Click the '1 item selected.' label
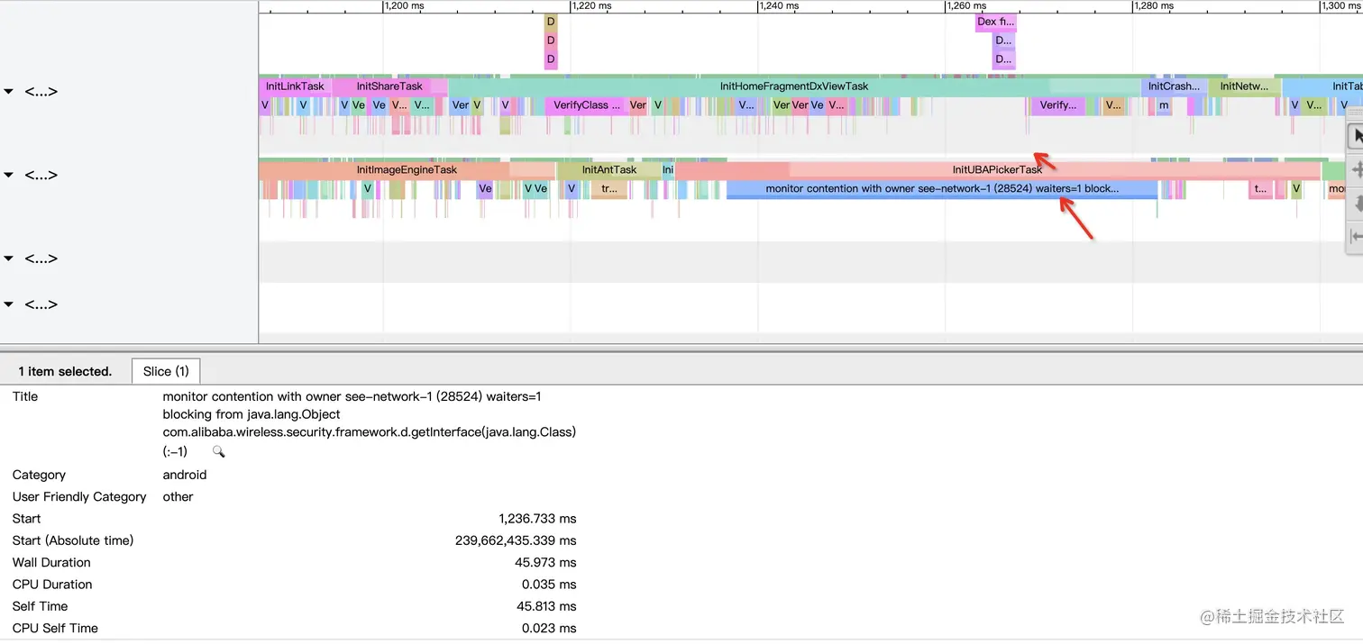Screen dimensions: 1363x644 tap(65, 371)
